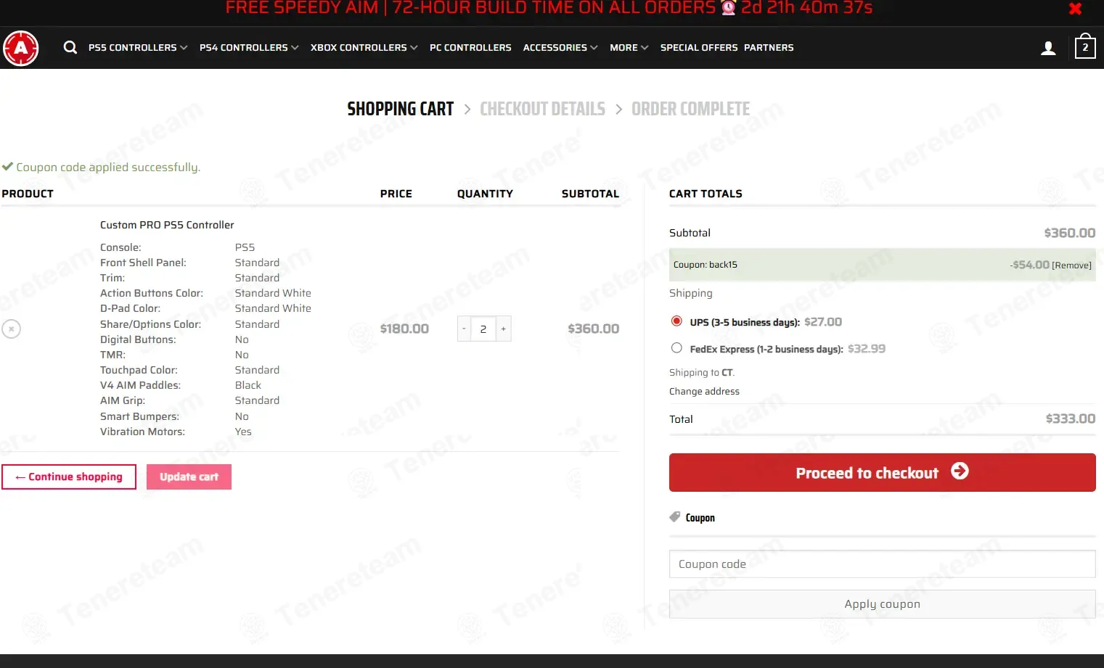Click Update cart button

pos(189,477)
